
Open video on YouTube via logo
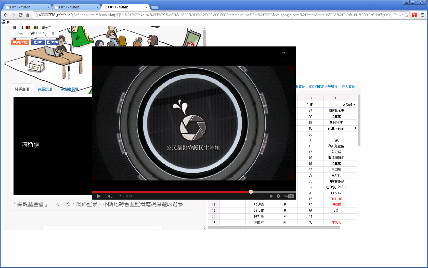coord(289,196)
